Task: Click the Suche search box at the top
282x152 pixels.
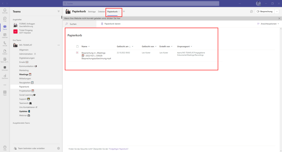Action: click(141, 3)
